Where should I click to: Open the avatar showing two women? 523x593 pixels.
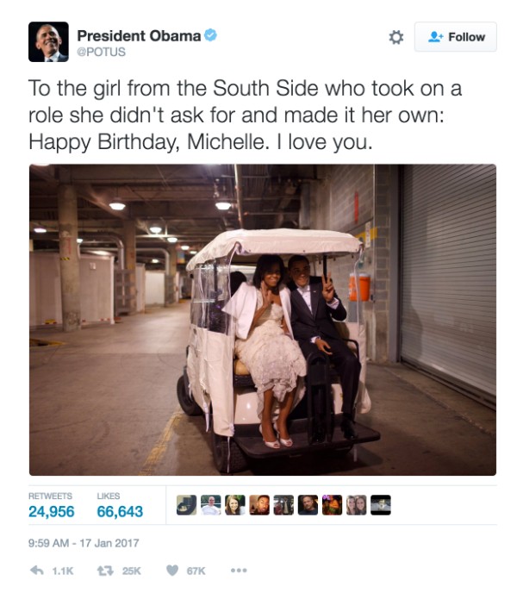coord(356,505)
